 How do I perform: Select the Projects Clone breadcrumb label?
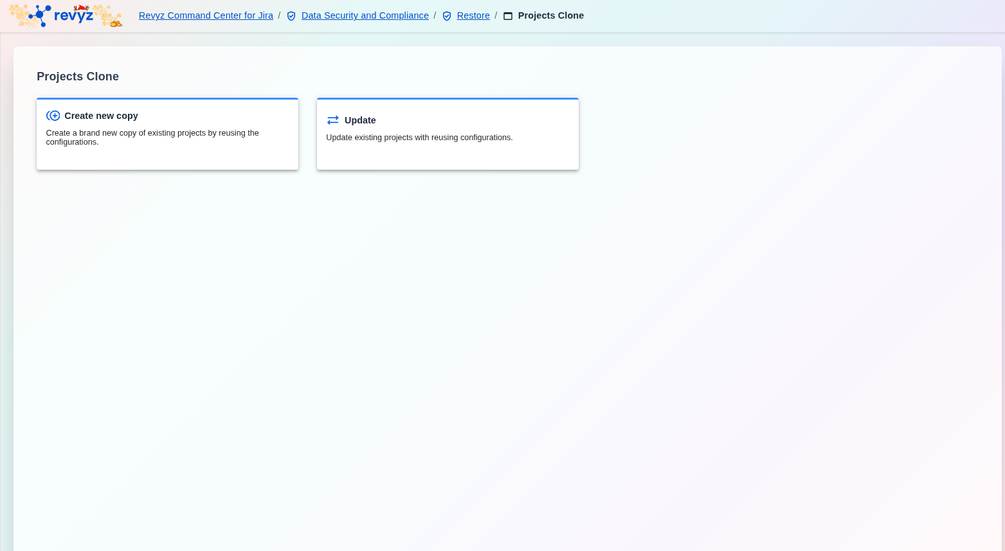click(550, 15)
